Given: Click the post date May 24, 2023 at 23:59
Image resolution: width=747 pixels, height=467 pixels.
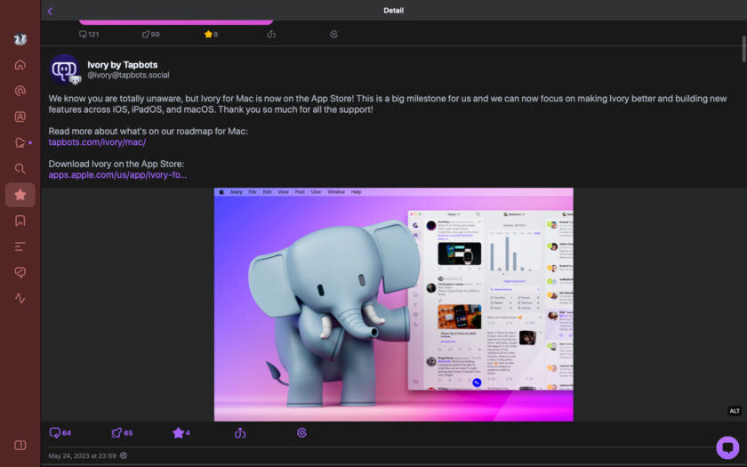Looking at the screenshot, I should coord(83,455).
